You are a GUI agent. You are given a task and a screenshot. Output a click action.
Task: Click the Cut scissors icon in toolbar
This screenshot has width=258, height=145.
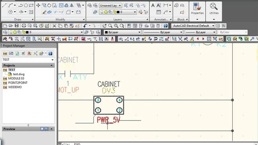click(x=54, y=26)
